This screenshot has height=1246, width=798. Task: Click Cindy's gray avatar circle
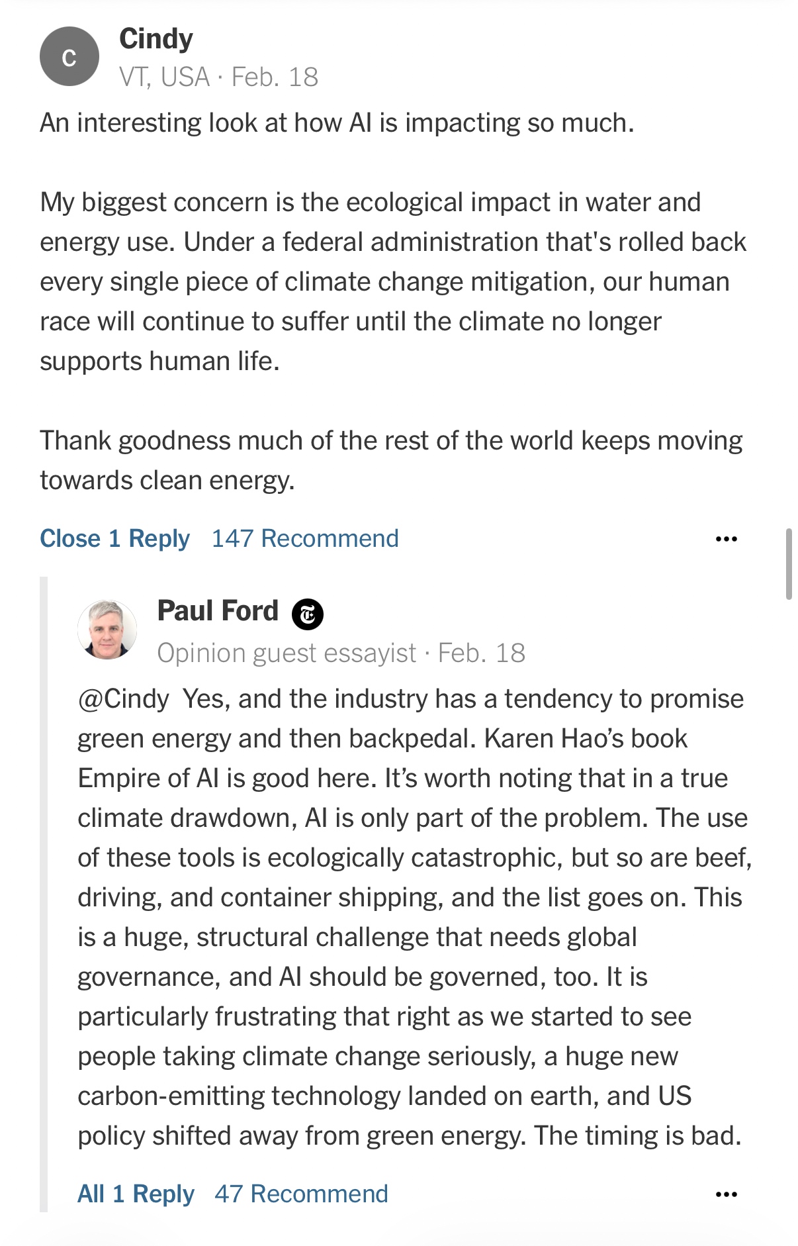tap(69, 57)
